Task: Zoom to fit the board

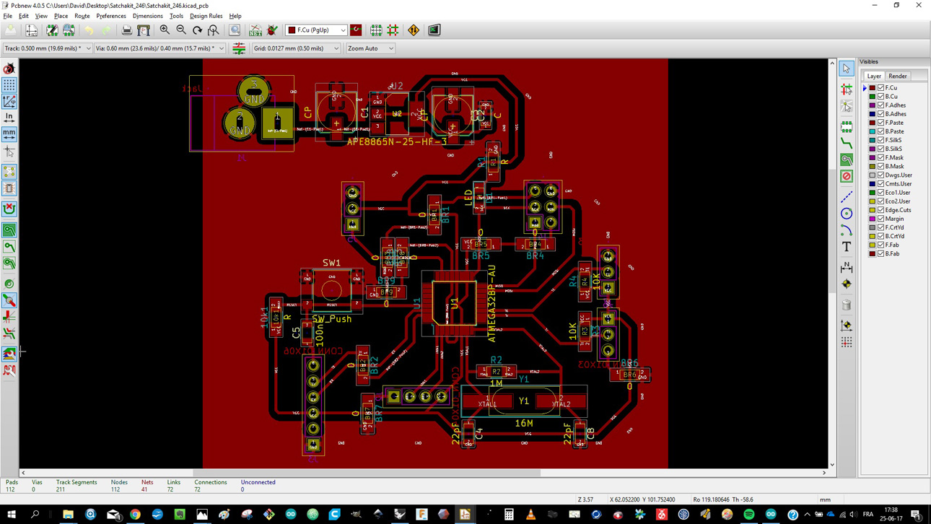Action: pyautogui.click(x=214, y=30)
